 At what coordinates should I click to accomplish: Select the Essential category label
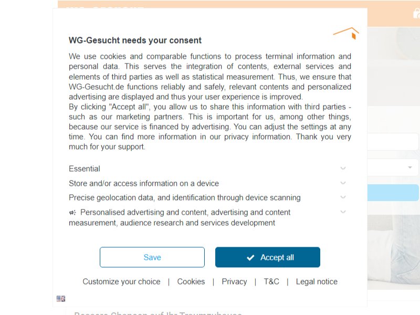tap(85, 169)
